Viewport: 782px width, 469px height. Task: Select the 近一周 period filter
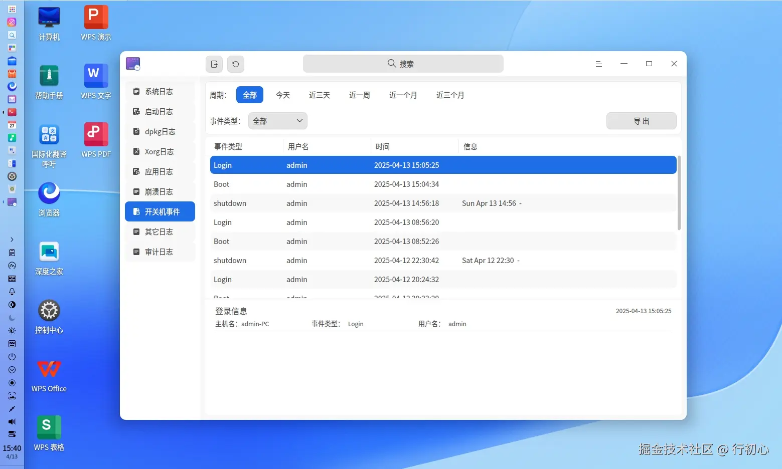pos(359,95)
